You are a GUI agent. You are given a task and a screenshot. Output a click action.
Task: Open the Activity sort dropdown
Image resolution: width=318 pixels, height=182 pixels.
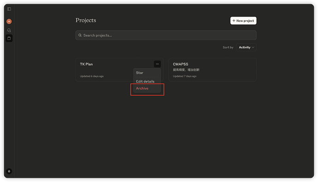pyautogui.click(x=246, y=47)
